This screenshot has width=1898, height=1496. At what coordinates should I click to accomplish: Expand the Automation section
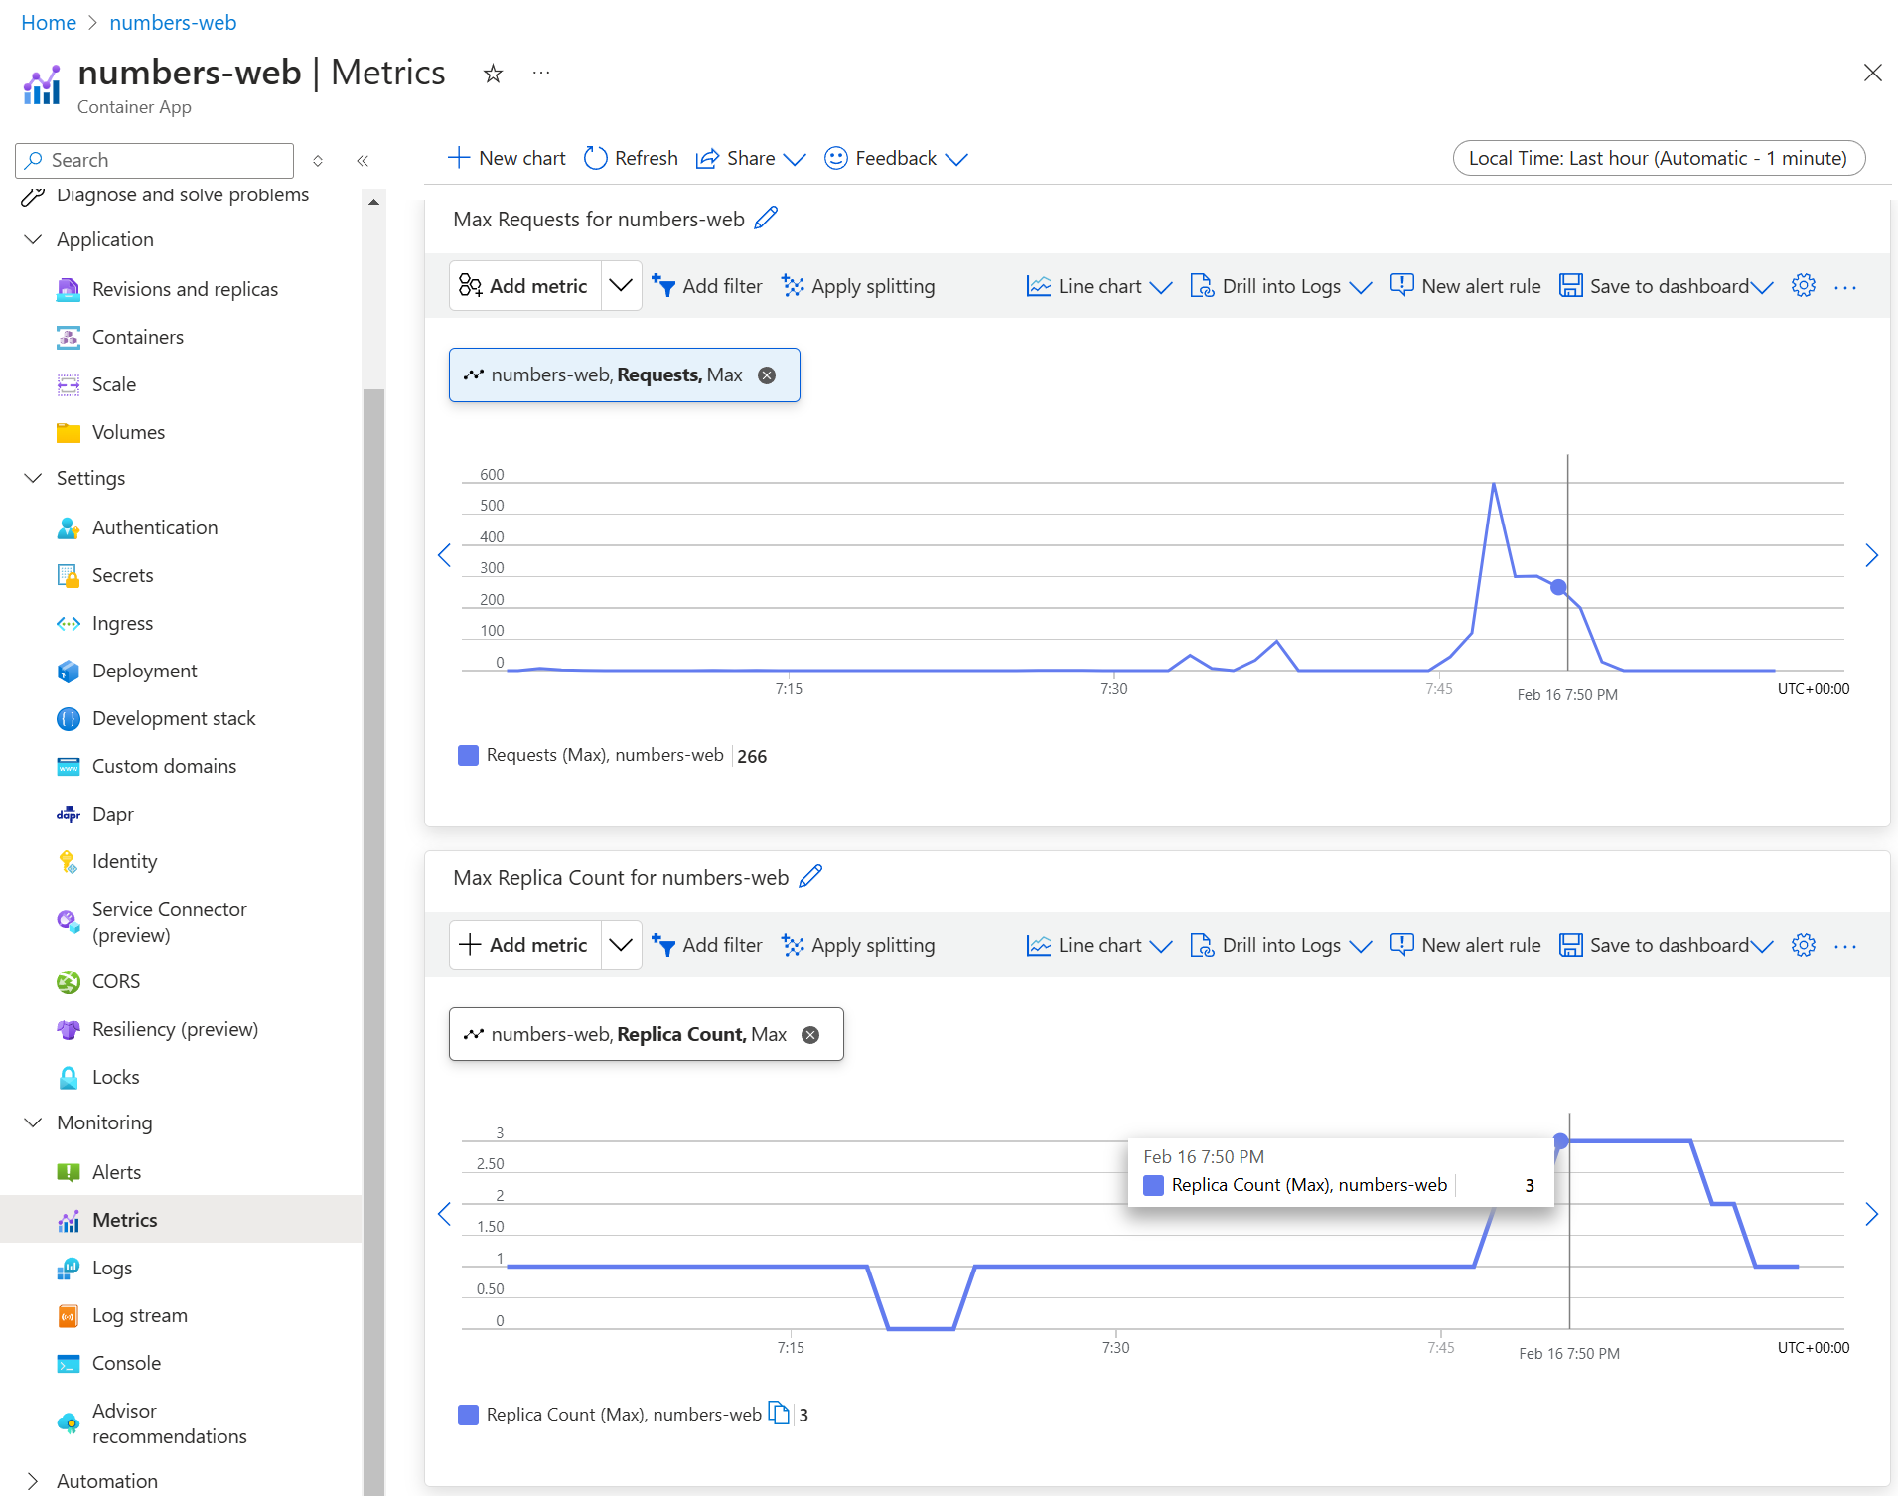point(33,1481)
